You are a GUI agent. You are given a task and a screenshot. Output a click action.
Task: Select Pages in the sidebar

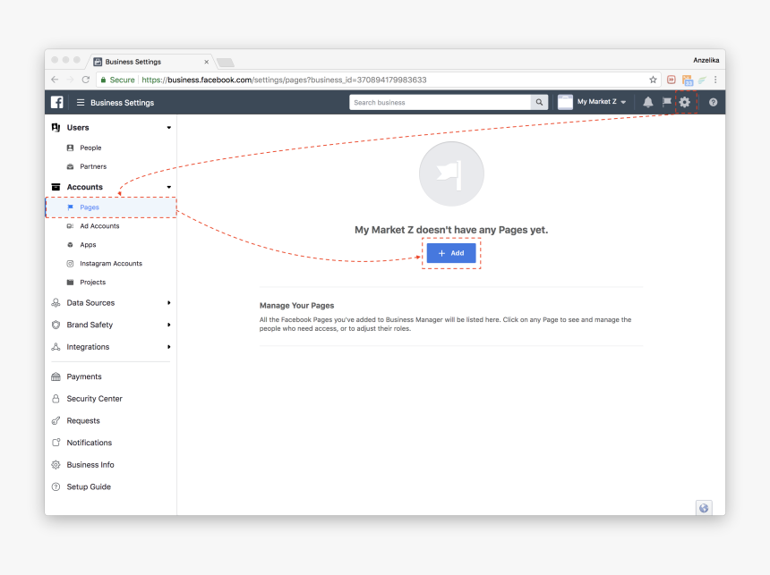coord(111,207)
